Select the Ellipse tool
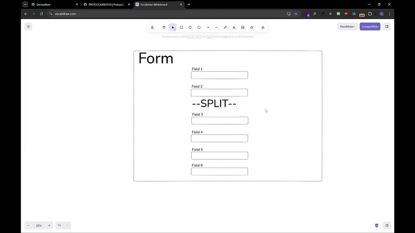The image size is (415, 233). 199,28
